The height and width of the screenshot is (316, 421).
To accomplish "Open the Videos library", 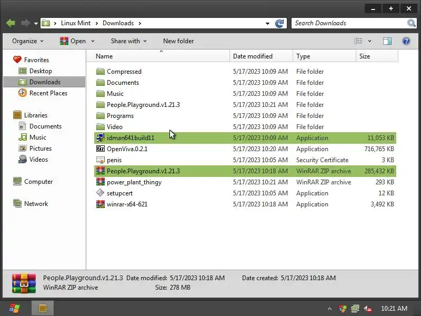I will (x=33, y=159).
